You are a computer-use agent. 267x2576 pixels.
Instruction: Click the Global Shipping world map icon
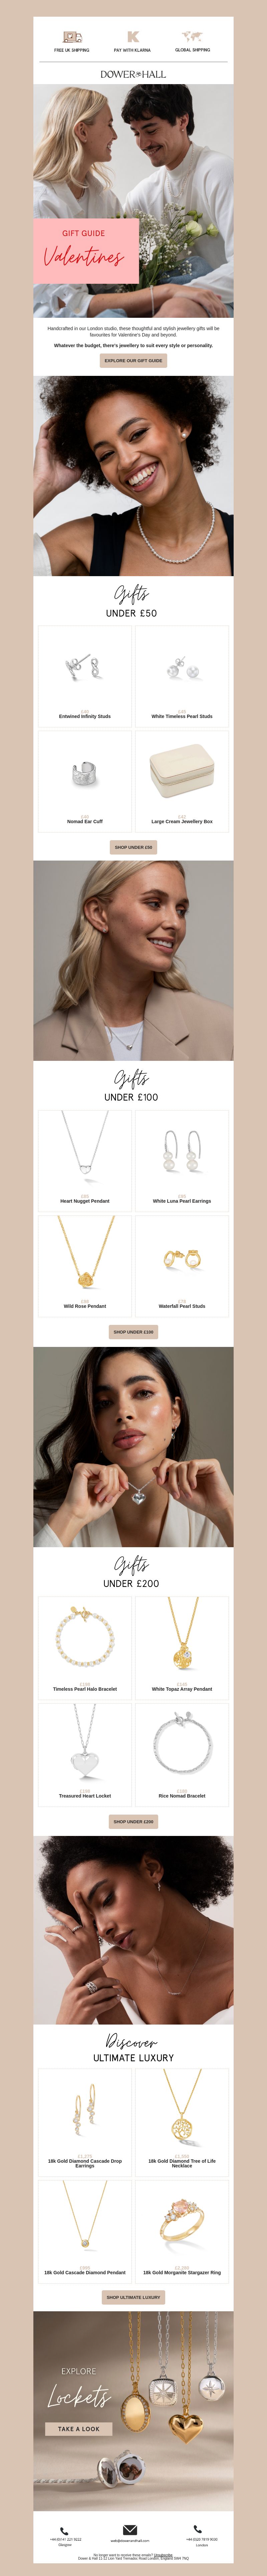193,37
